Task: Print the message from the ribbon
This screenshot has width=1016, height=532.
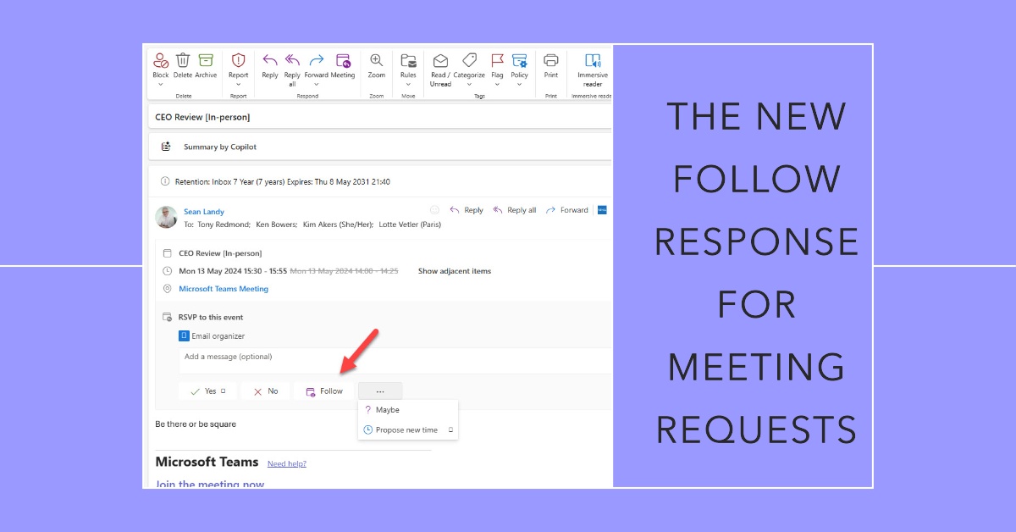Action: (551, 61)
